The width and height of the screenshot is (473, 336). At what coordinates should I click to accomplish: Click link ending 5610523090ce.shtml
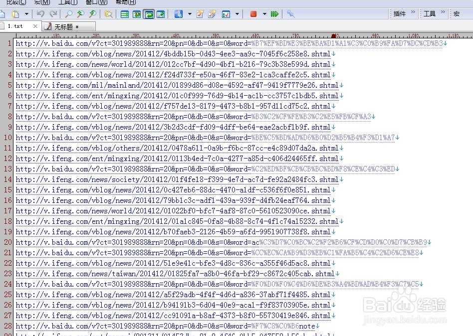(173, 211)
